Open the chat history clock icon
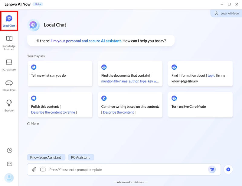This screenshot has height=186, width=242. (9, 150)
